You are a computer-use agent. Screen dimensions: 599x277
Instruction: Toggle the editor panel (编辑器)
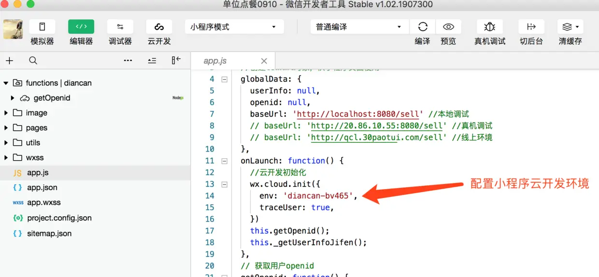81,27
